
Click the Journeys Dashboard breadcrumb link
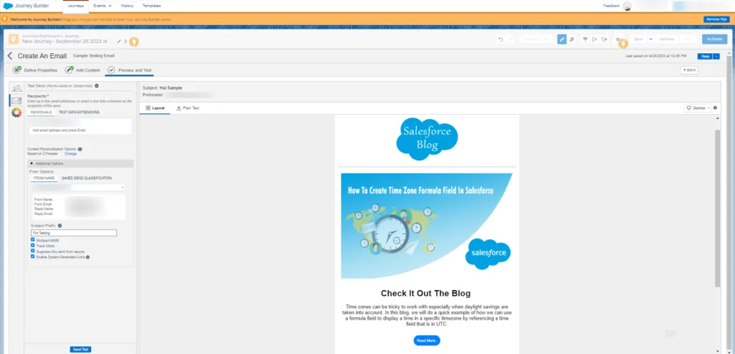tap(41, 36)
